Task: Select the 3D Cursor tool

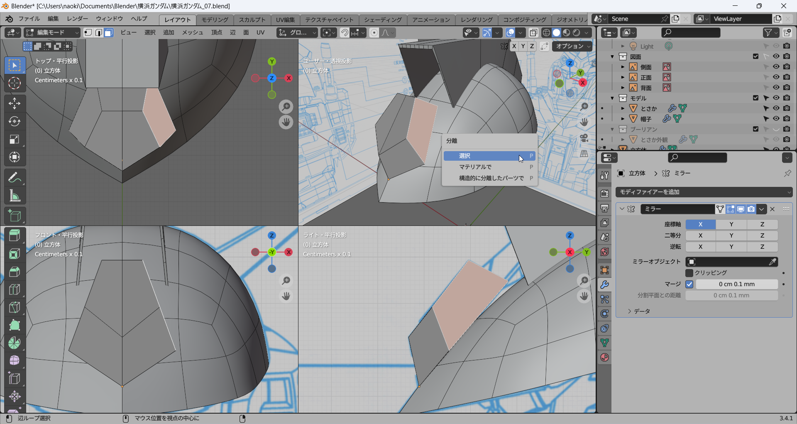Action: click(x=15, y=83)
